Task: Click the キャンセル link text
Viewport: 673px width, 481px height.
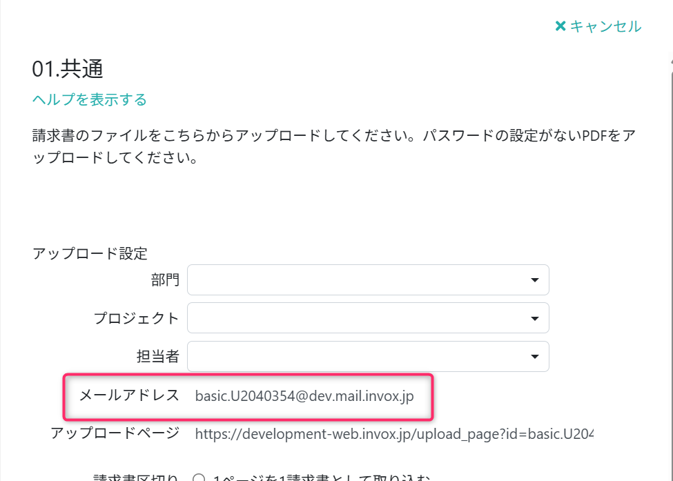Action: coord(605,26)
